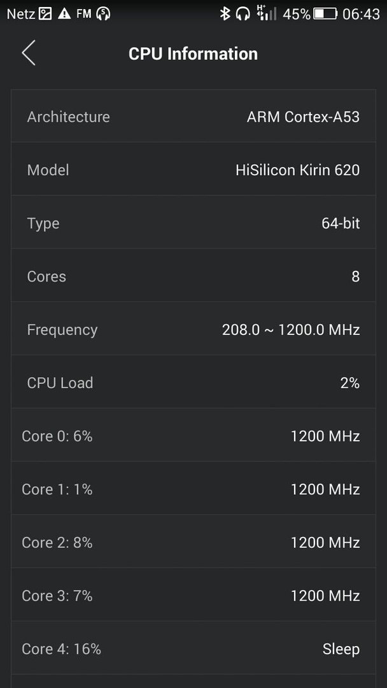Image resolution: width=387 pixels, height=688 pixels.
Task: Select the Architecture row
Action: click(x=193, y=117)
